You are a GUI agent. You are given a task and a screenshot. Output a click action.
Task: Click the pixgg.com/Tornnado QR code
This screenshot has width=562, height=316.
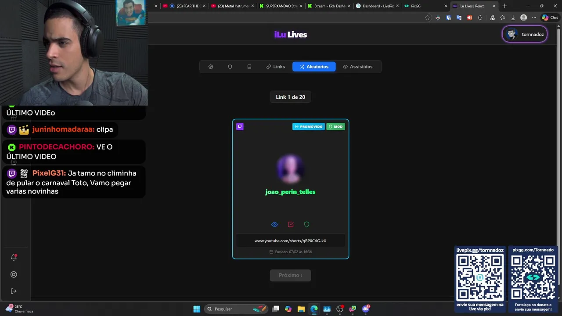tap(533, 277)
